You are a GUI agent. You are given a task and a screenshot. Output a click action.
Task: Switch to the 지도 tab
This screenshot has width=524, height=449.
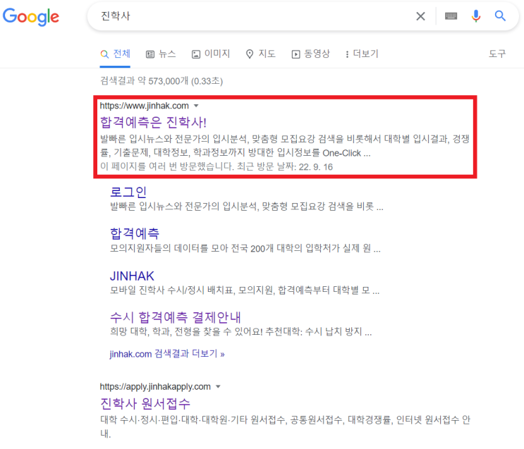(260, 54)
